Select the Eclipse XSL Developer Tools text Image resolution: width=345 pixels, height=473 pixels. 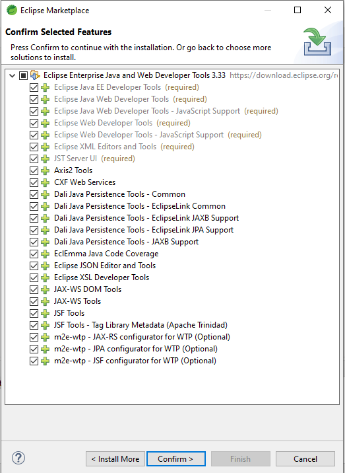click(102, 277)
